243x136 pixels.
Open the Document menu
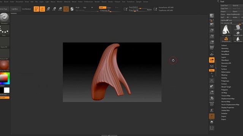(x=19, y=2)
